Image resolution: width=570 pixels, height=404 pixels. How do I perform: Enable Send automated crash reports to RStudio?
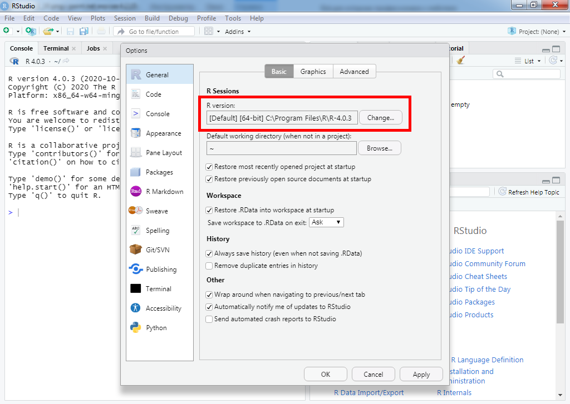(209, 319)
